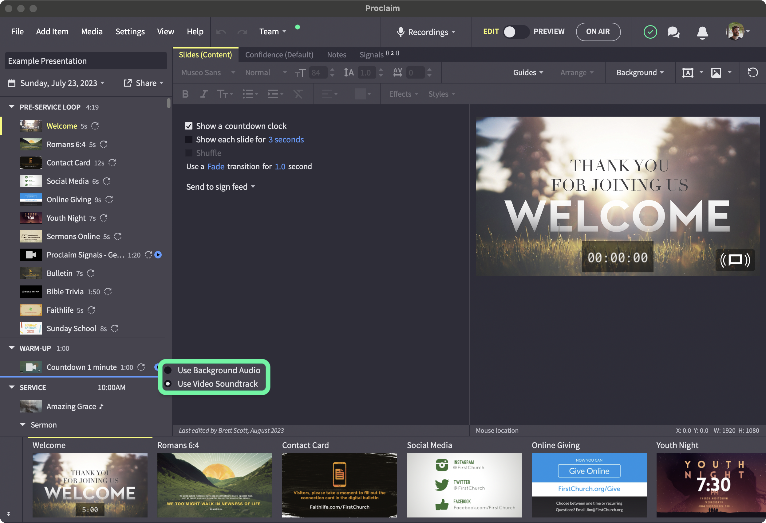This screenshot has width=766, height=523.
Task: Select the Contact Card slide thumbnail
Action: tap(339, 485)
